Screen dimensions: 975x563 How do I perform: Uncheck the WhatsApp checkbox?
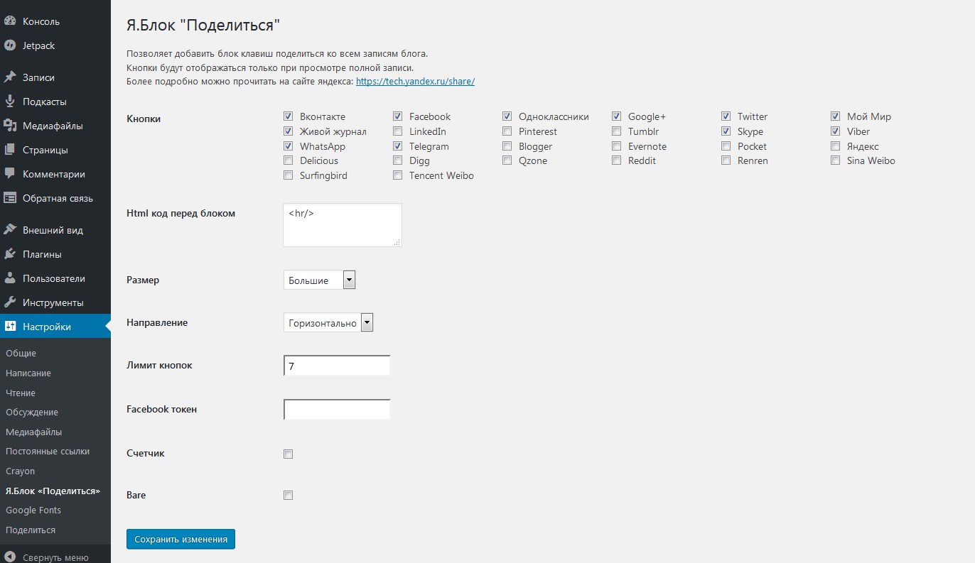(288, 146)
